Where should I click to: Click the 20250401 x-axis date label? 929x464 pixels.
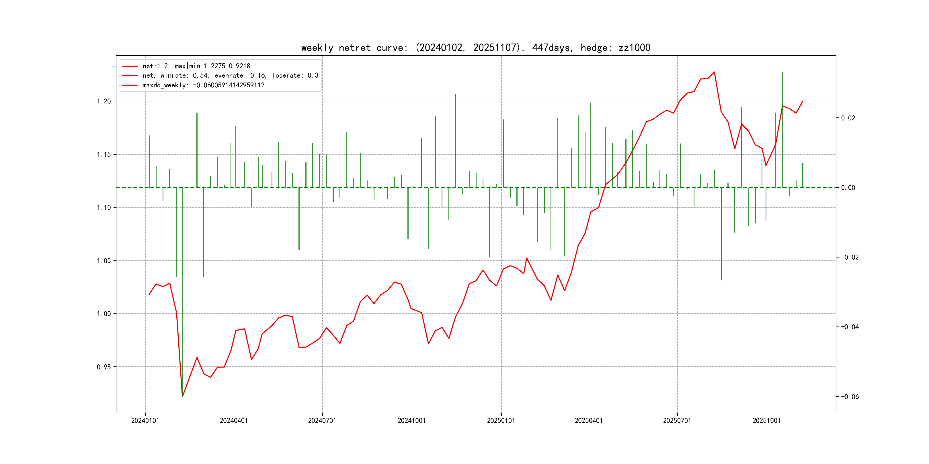(589, 421)
